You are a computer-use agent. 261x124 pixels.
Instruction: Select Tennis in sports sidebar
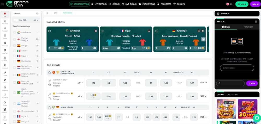5,36
